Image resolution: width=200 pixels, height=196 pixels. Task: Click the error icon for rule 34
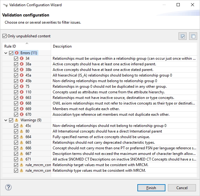click(21, 58)
